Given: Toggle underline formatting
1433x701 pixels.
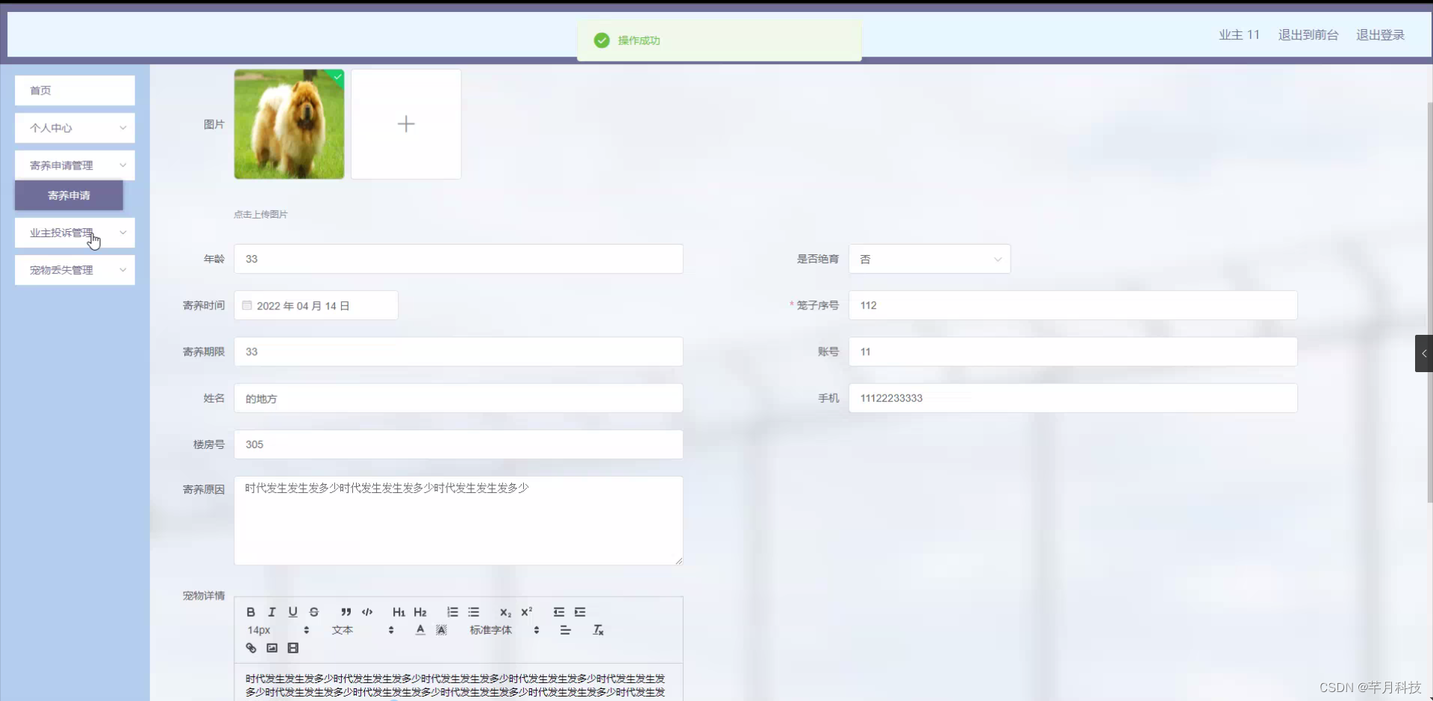Looking at the screenshot, I should (x=293, y=612).
